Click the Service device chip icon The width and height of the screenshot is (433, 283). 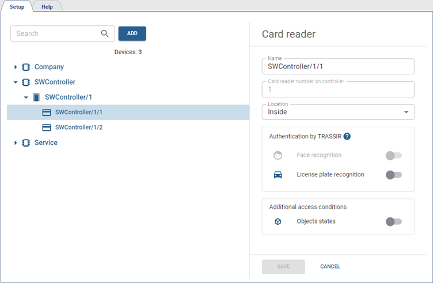coord(26,142)
